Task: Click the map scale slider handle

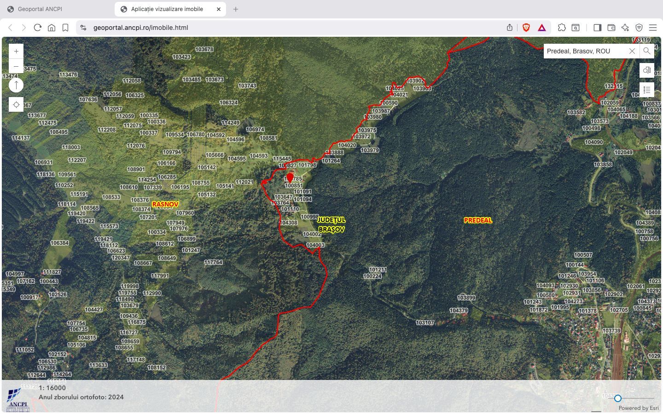Action: click(617, 398)
